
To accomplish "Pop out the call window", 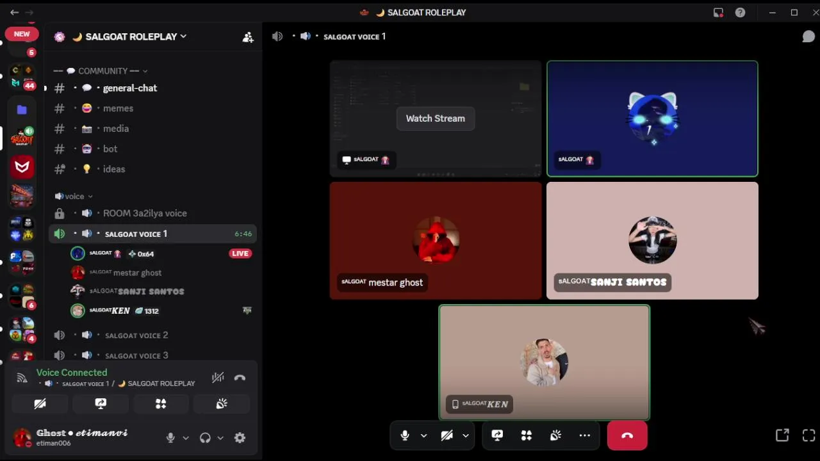I will (x=782, y=435).
